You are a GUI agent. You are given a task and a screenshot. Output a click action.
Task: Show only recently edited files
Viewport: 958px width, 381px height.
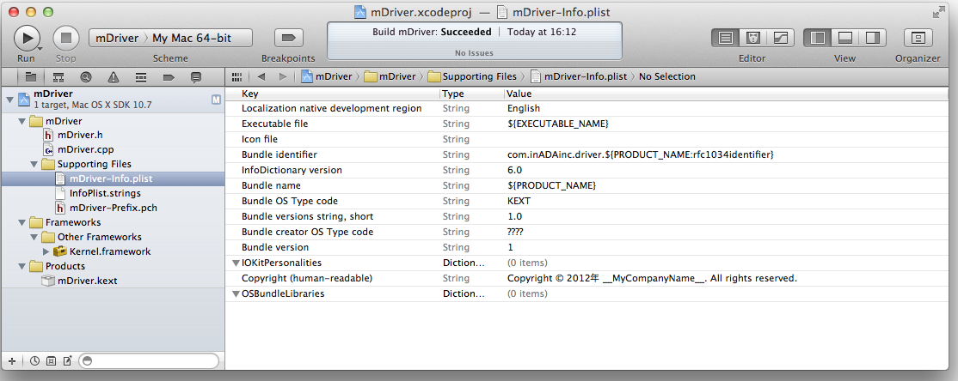click(34, 360)
